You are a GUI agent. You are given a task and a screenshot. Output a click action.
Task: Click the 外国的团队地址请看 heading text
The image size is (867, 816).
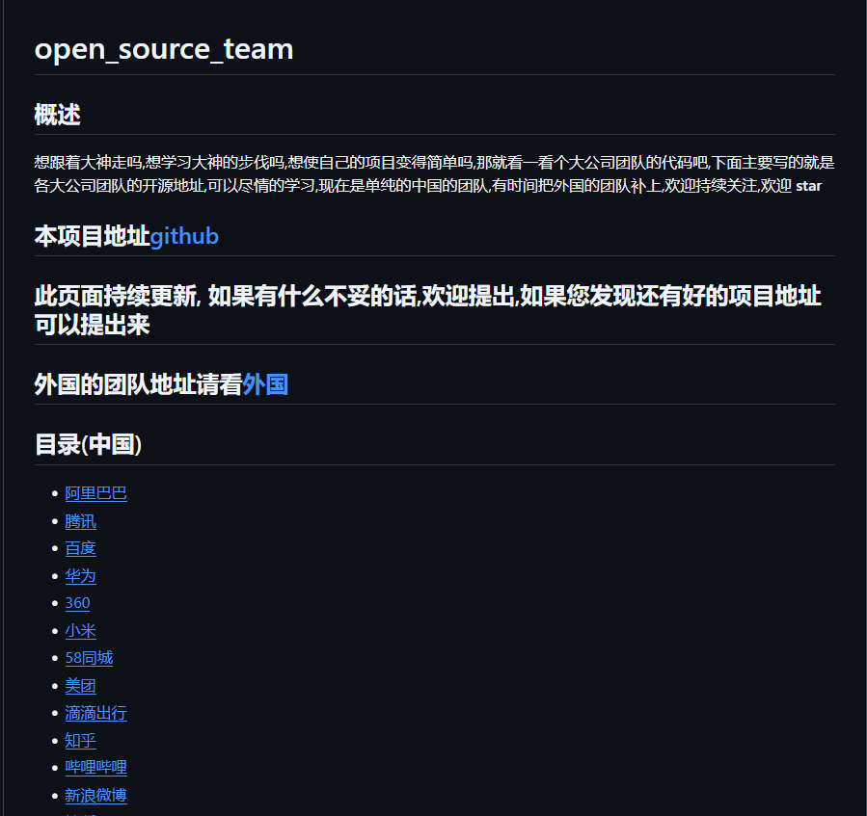(x=138, y=384)
